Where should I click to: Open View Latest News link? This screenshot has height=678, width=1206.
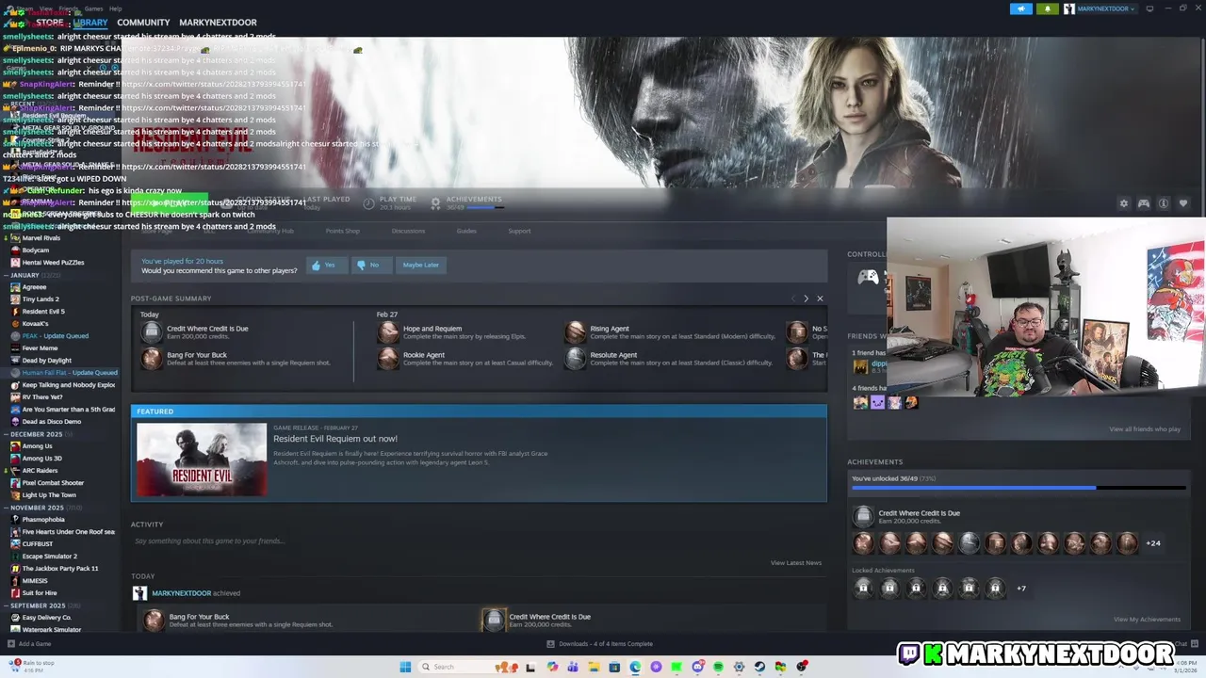[796, 563]
